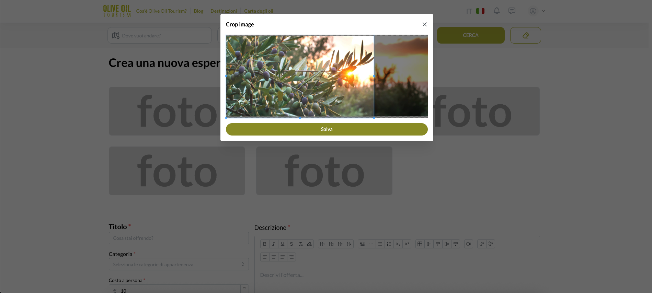This screenshot has width=652, height=293.
Task: Click the notifications bell icon
Action: 496,11
